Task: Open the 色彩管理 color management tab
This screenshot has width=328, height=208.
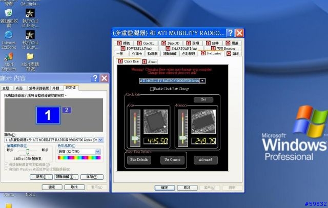Action: (189, 54)
